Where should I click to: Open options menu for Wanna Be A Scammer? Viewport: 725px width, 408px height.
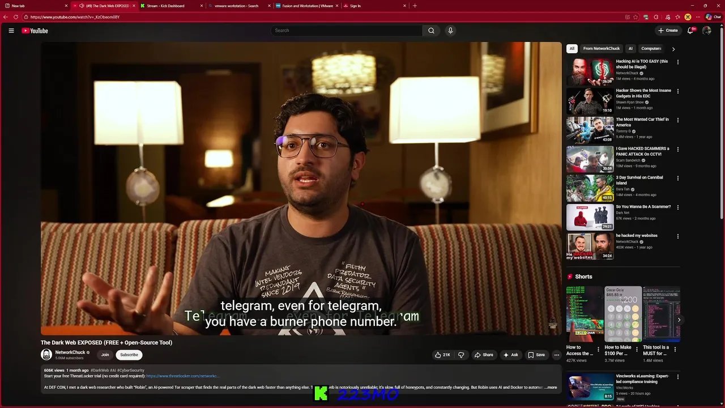pyautogui.click(x=678, y=208)
